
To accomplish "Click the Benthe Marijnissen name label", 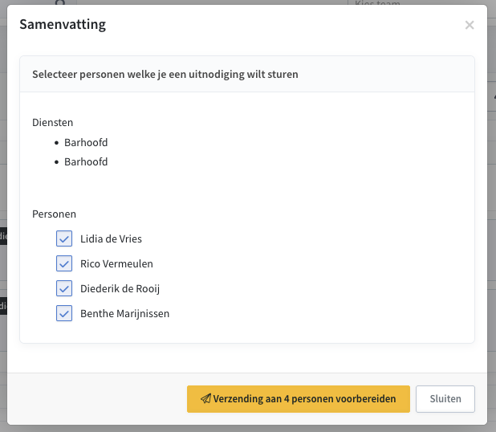I will (x=125, y=314).
